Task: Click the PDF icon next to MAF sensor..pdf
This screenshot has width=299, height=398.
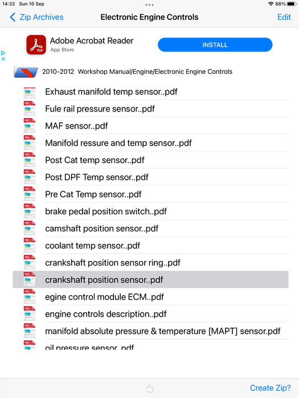Action: pos(30,126)
